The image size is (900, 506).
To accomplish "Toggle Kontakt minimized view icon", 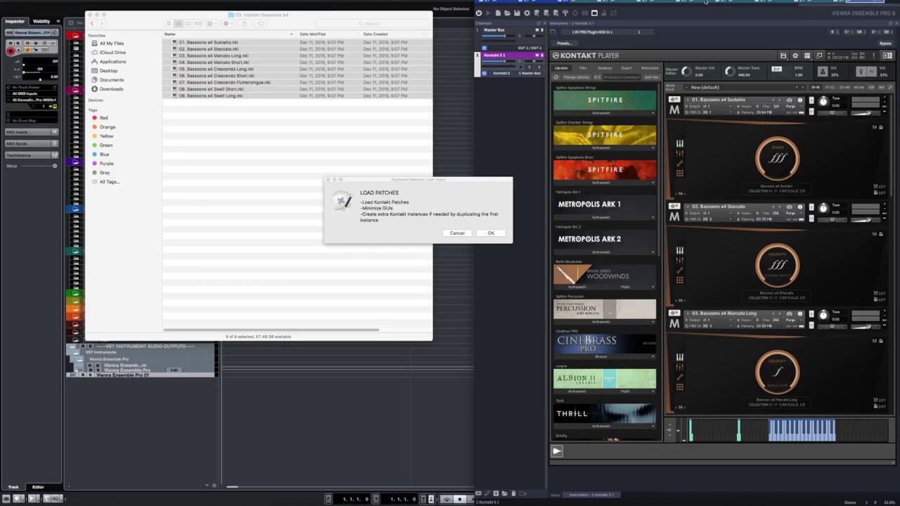I will [x=819, y=56].
